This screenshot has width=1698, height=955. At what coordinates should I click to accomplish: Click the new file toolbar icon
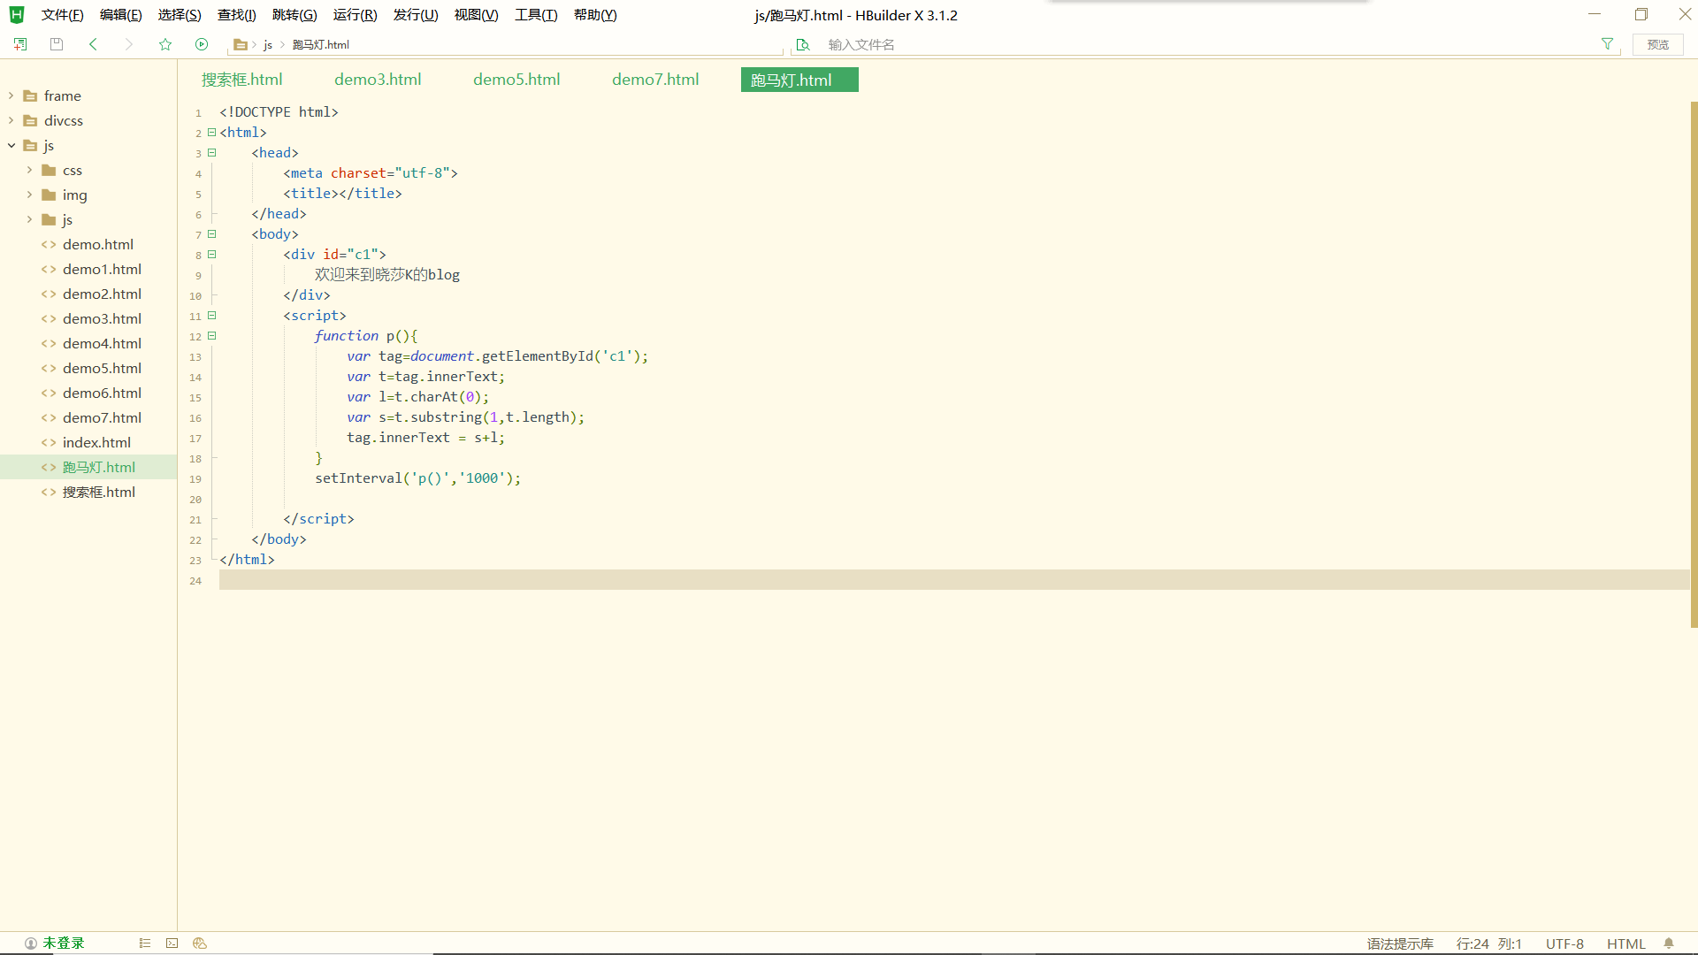[x=20, y=44]
